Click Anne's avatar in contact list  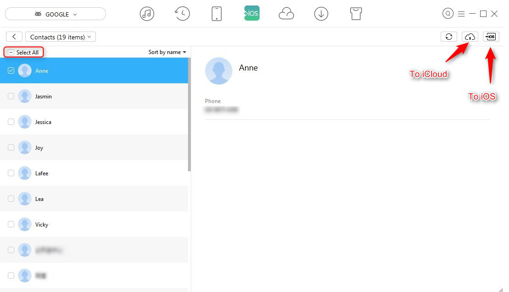point(25,70)
